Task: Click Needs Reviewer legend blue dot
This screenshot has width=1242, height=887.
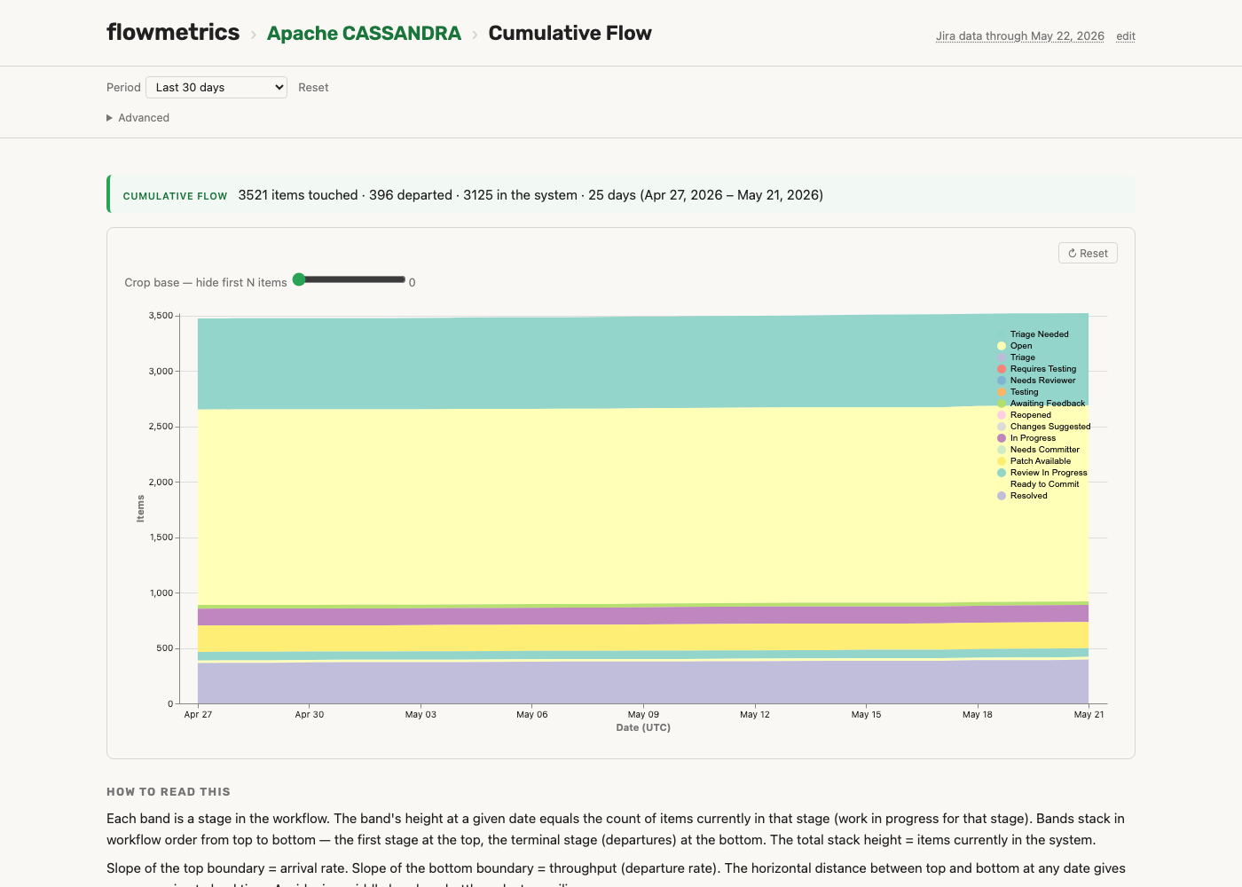Action: (x=1002, y=381)
